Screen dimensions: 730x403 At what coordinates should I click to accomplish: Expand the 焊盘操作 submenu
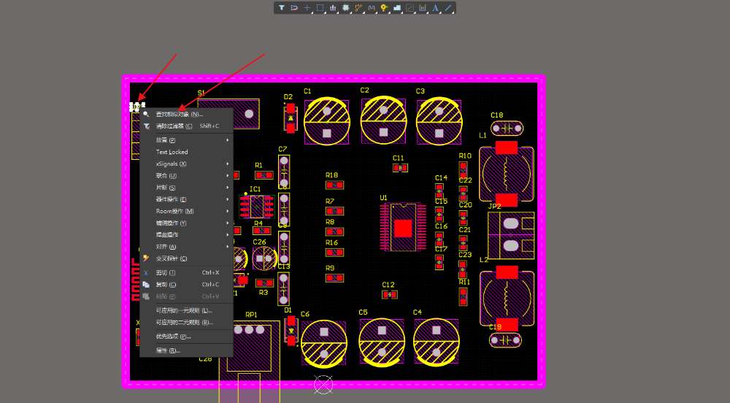point(186,234)
